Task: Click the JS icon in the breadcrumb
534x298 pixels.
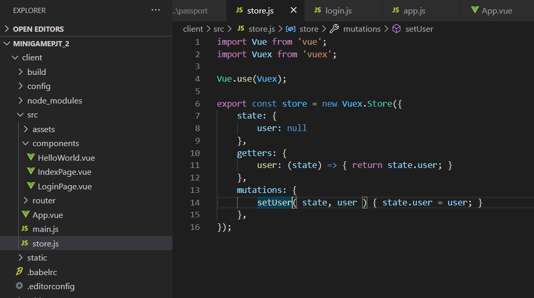Action: [x=241, y=28]
